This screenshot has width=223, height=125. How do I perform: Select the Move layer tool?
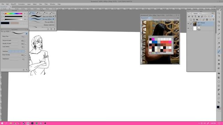pos(219,25)
